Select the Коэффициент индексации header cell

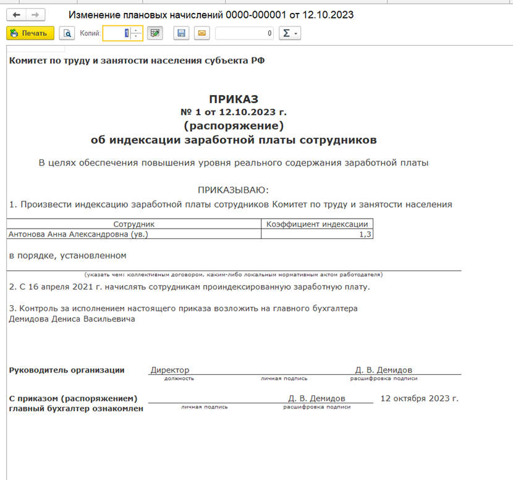tap(317, 224)
